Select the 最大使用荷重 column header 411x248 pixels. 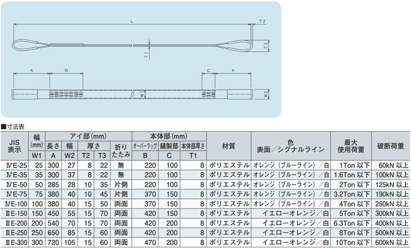click(x=350, y=145)
